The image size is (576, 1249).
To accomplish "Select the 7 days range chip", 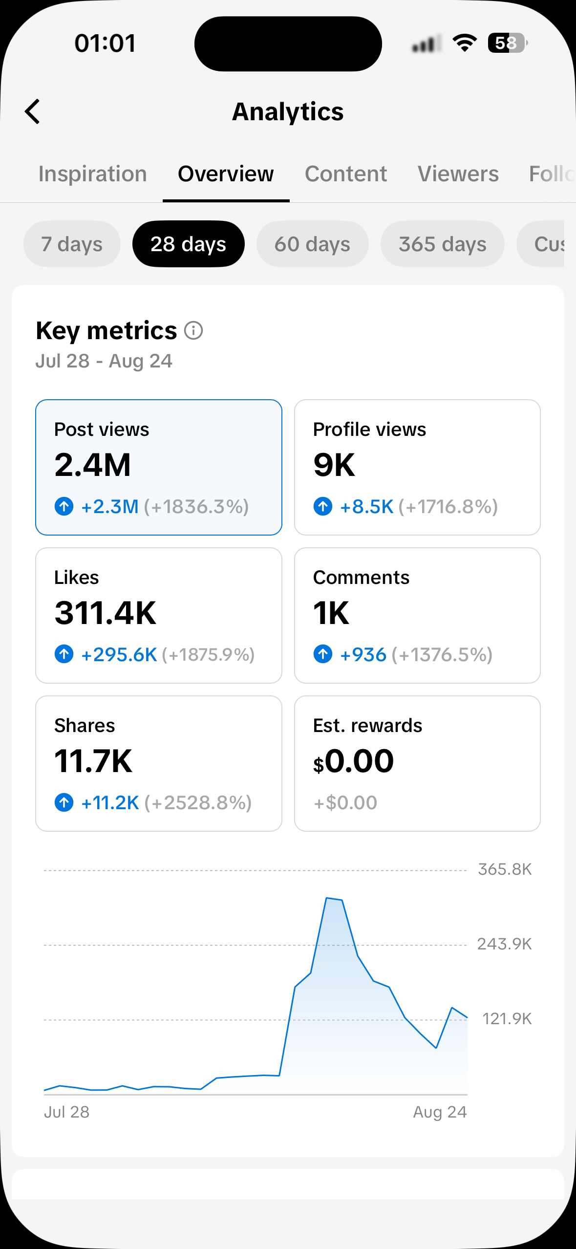I will pos(72,244).
